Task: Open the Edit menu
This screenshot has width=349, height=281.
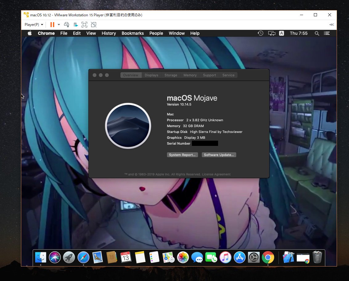Action: 77,33
